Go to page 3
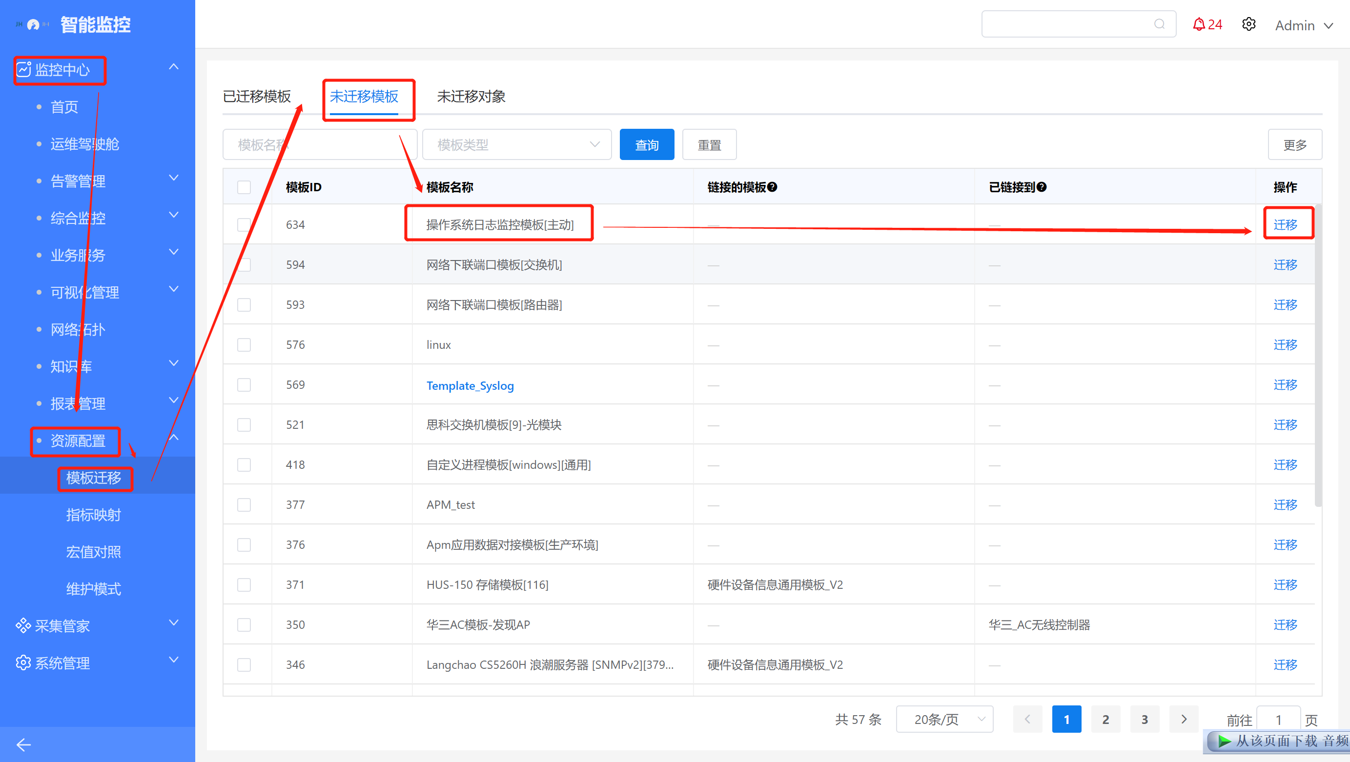1350x762 pixels. (1145, 720)
